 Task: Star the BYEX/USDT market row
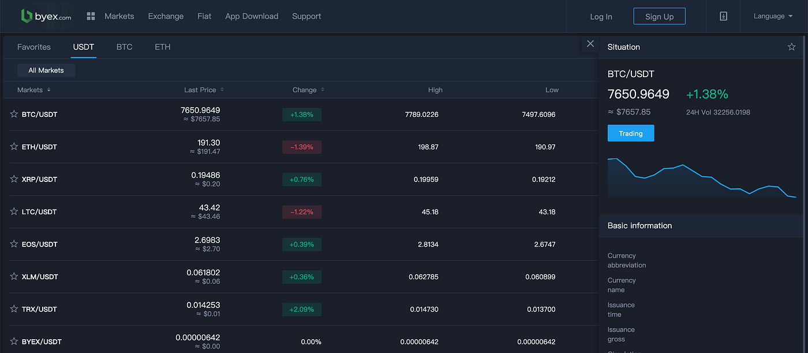point(14,341)
